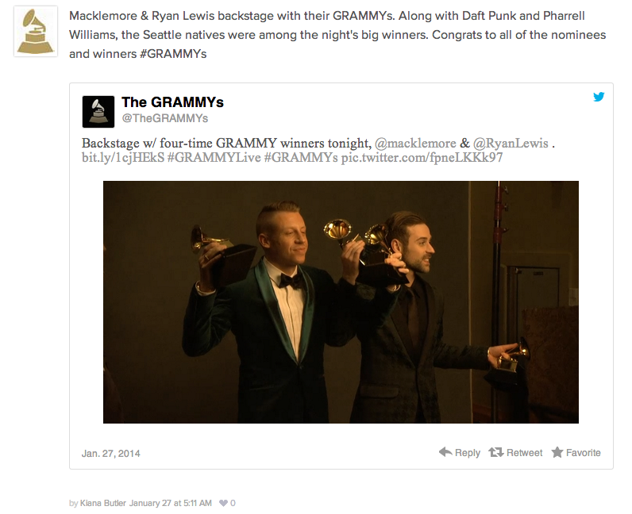Open the Jan. 27, 2014 tweet date
632x514 pixels.
[x=111, y=454]
